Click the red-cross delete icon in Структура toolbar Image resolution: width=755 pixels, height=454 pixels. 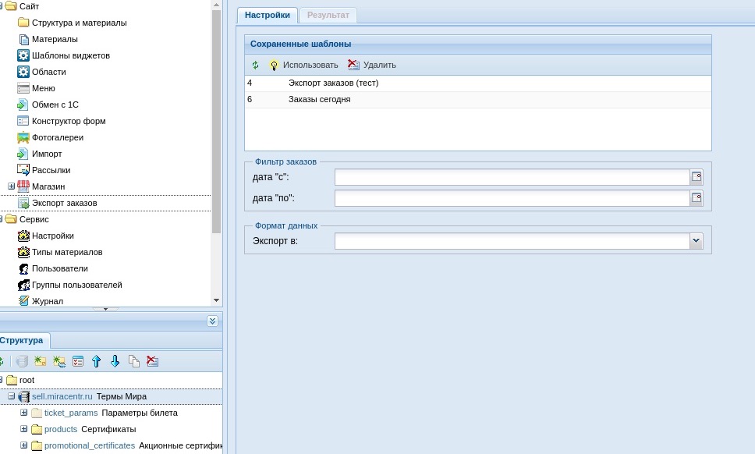tap(152, 361)
